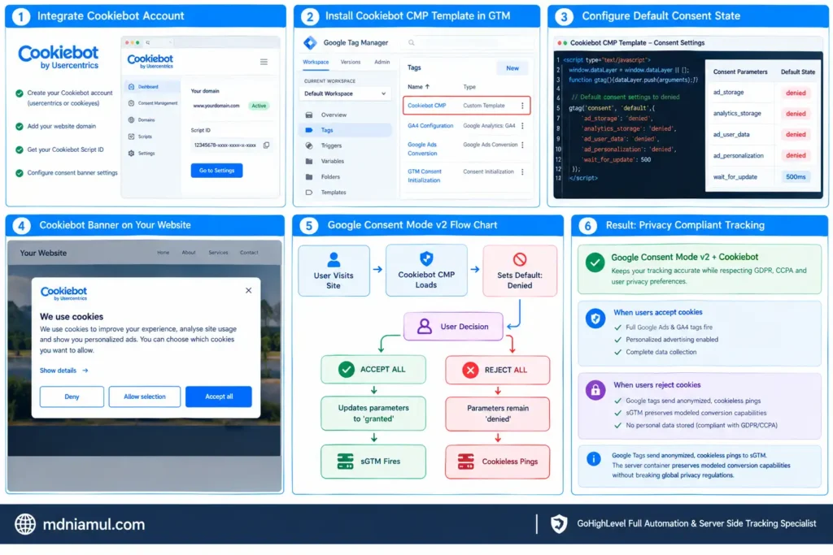
Task: Open Home in Your Website nav
Action: [163, 253]
